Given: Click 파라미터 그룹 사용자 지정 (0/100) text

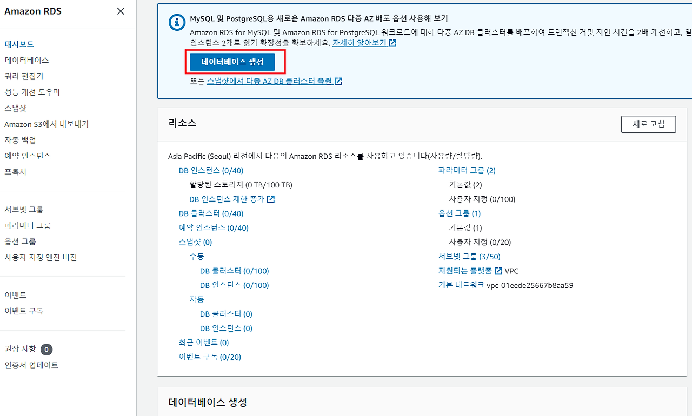Looking at the screenshot, I should [482, 199].
